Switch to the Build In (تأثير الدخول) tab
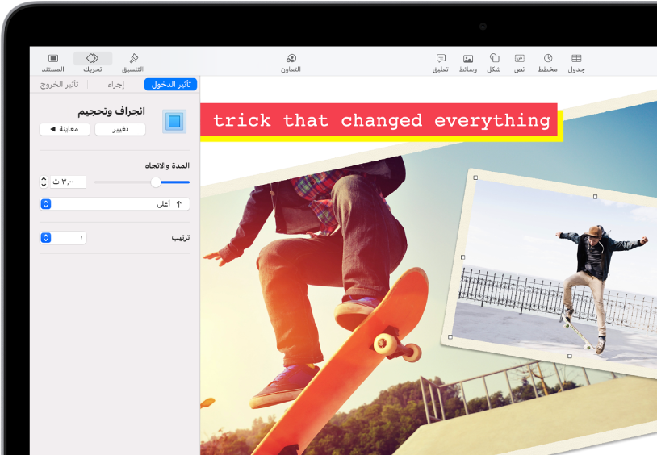The width and height of the screenshot is (657, 455). 170,84
